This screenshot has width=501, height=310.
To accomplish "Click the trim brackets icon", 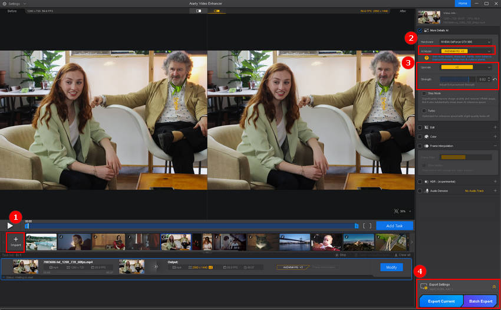I will pos(367,226).
